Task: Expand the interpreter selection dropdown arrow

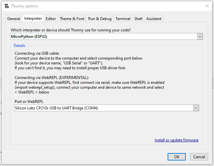Action: [x=200, y=37]
